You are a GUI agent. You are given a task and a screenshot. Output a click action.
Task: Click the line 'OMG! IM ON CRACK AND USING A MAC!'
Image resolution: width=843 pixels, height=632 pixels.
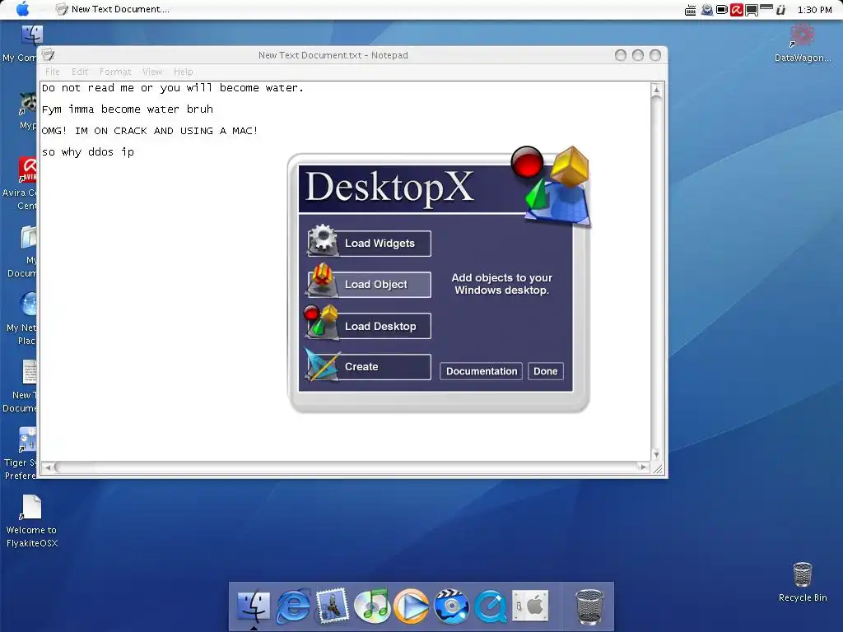[x=150, y=131]
